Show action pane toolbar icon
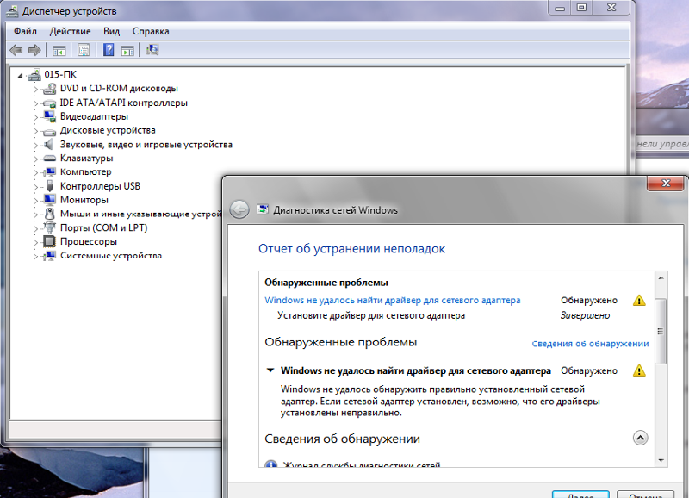 [127, 50]
